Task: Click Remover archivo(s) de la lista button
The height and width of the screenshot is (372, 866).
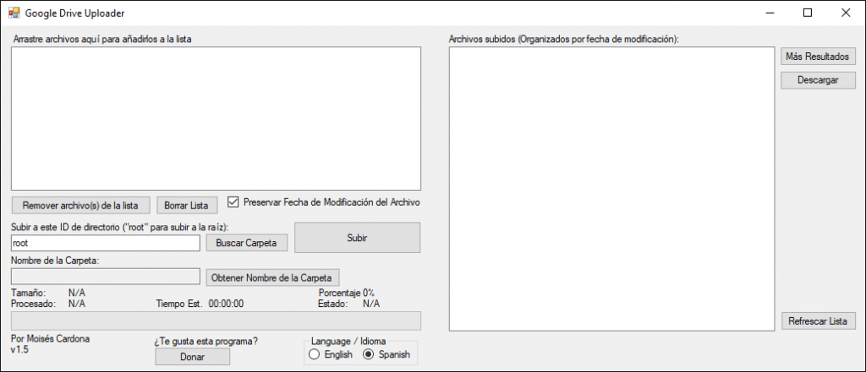Action: pos(80,206)
